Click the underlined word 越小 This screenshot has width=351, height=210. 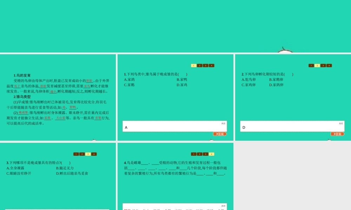53,91
